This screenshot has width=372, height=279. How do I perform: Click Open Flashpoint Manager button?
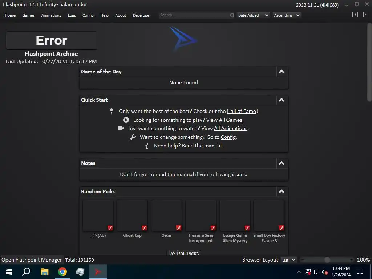(x=32, y=260)
